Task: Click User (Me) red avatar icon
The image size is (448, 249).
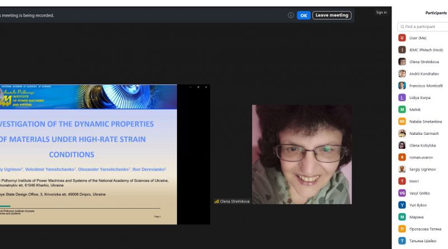Action: tap(402, 38)
